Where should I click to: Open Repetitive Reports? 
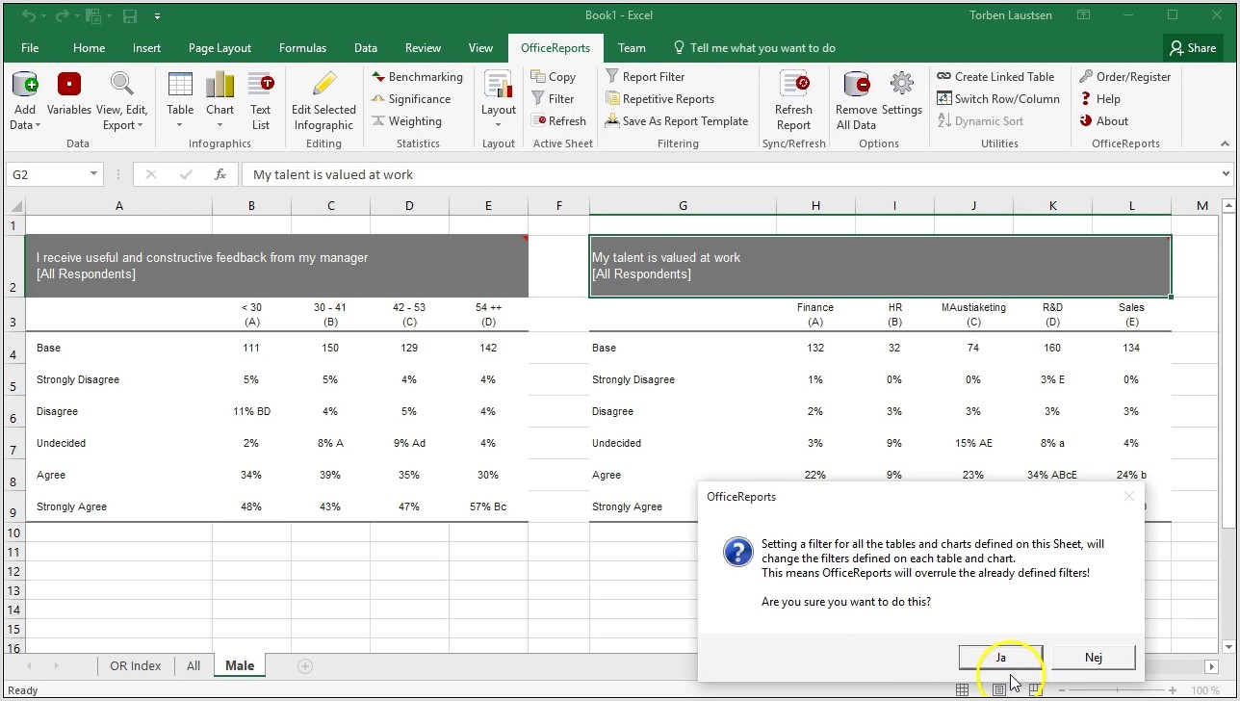[659, 99]
